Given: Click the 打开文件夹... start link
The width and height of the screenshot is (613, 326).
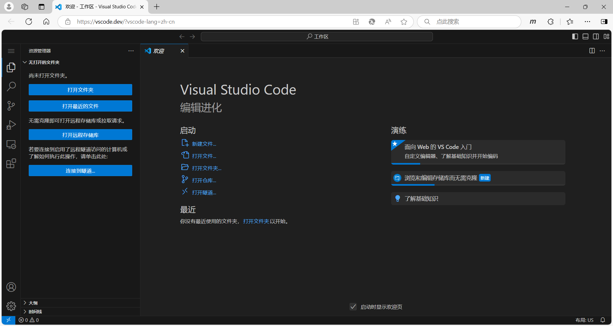Looking at the screenshot, I should [207, 168].
